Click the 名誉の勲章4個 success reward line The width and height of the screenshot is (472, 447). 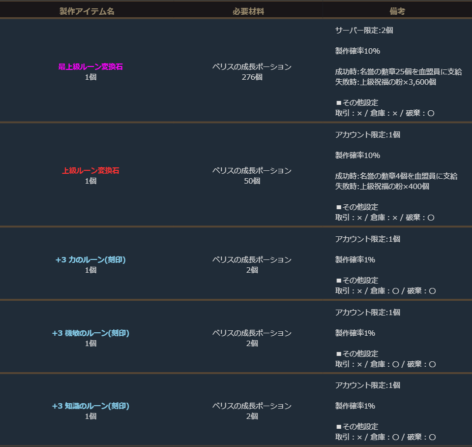[396, 176]
